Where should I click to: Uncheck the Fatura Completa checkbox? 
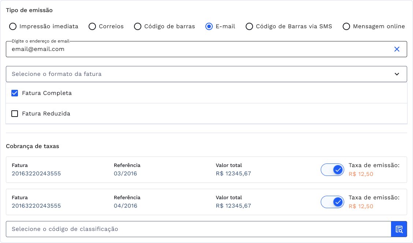coord(15,93)
